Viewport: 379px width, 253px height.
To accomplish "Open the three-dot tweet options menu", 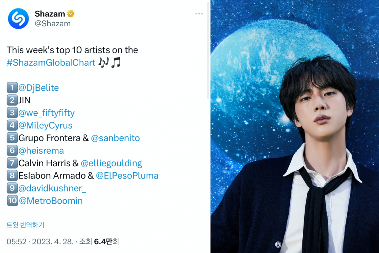I will tap(199, 14).
